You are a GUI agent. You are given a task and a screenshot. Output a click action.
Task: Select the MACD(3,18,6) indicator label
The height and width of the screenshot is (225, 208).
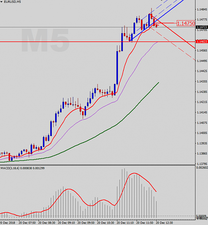[10, 168]
